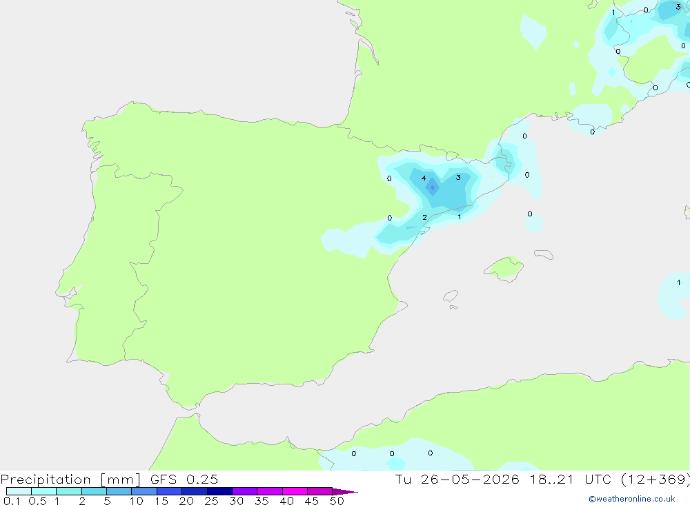Screen dimensions: 690x505
Task: Pick the 20–25 mm dark blue swatch
Action: point(194,491)
